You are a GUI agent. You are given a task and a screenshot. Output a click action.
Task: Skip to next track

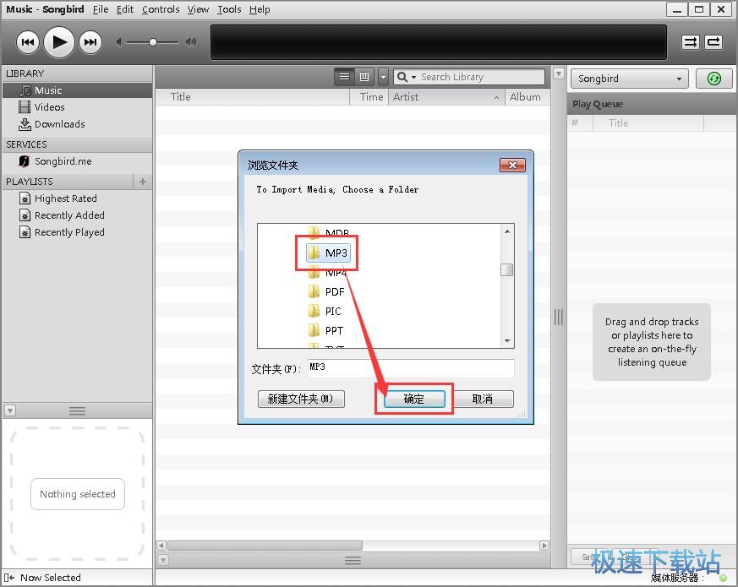point(90,42)
